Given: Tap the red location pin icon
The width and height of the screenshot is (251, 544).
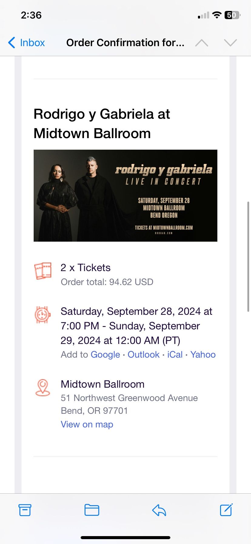Looking at the screenshot, I should (x=43, y=388).
